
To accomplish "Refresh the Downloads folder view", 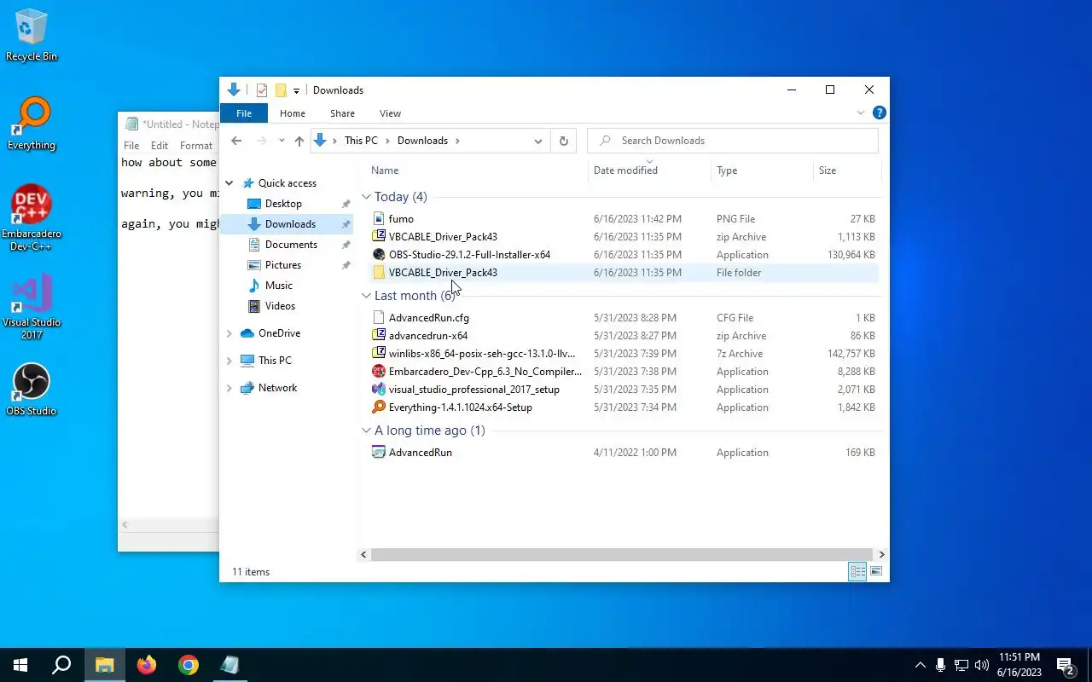I will [563, 141].
